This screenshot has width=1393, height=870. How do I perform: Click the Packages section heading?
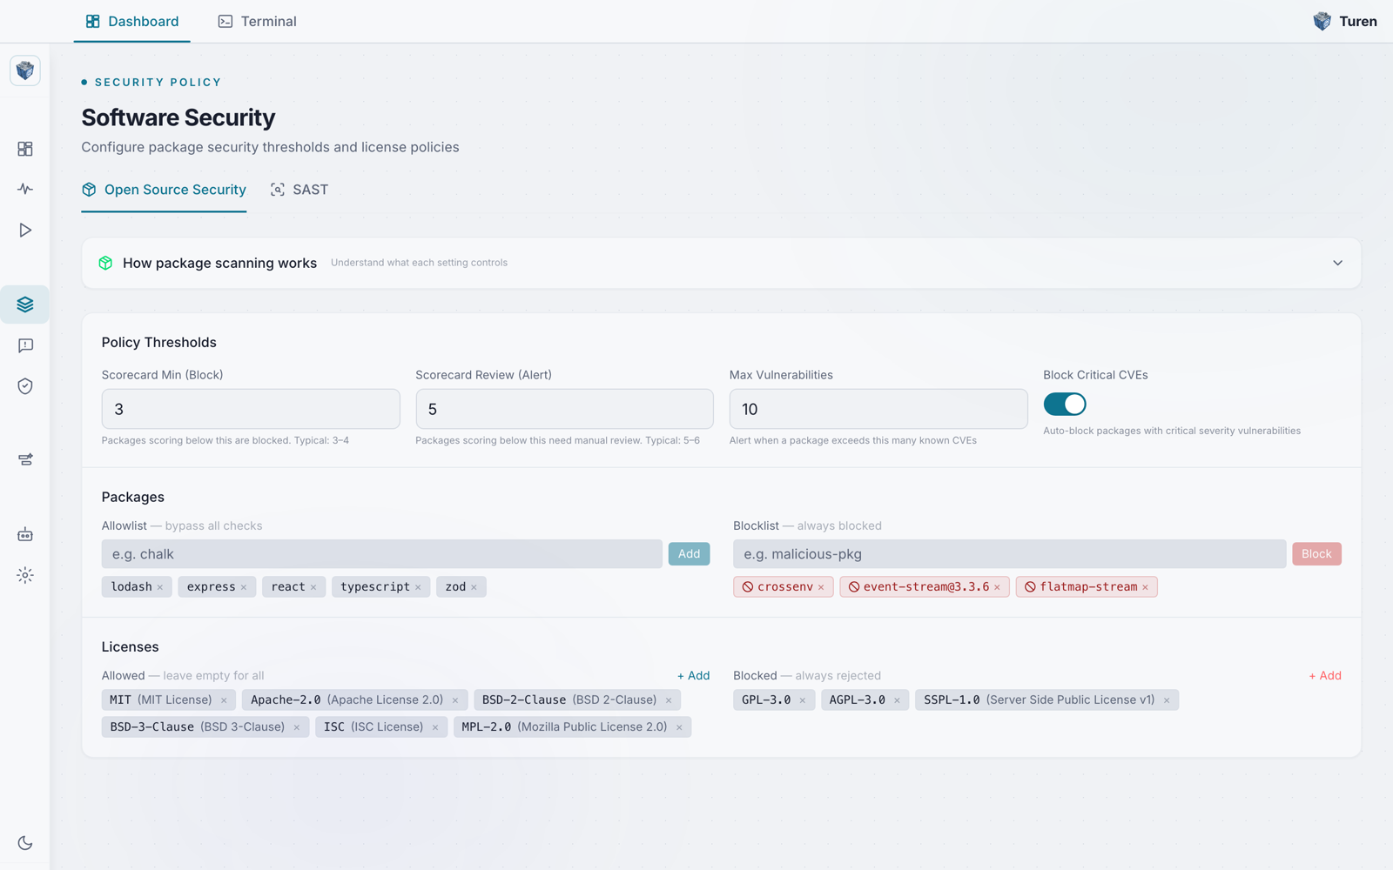pos(133,498)
